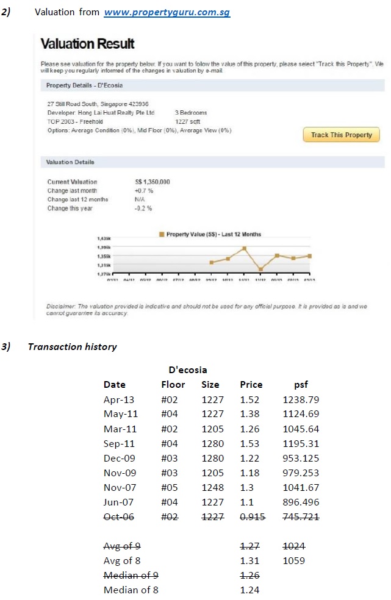Select the Property Details - D'Ecosia section header
This screenshot has width=391, height=600.
point(85,85)
